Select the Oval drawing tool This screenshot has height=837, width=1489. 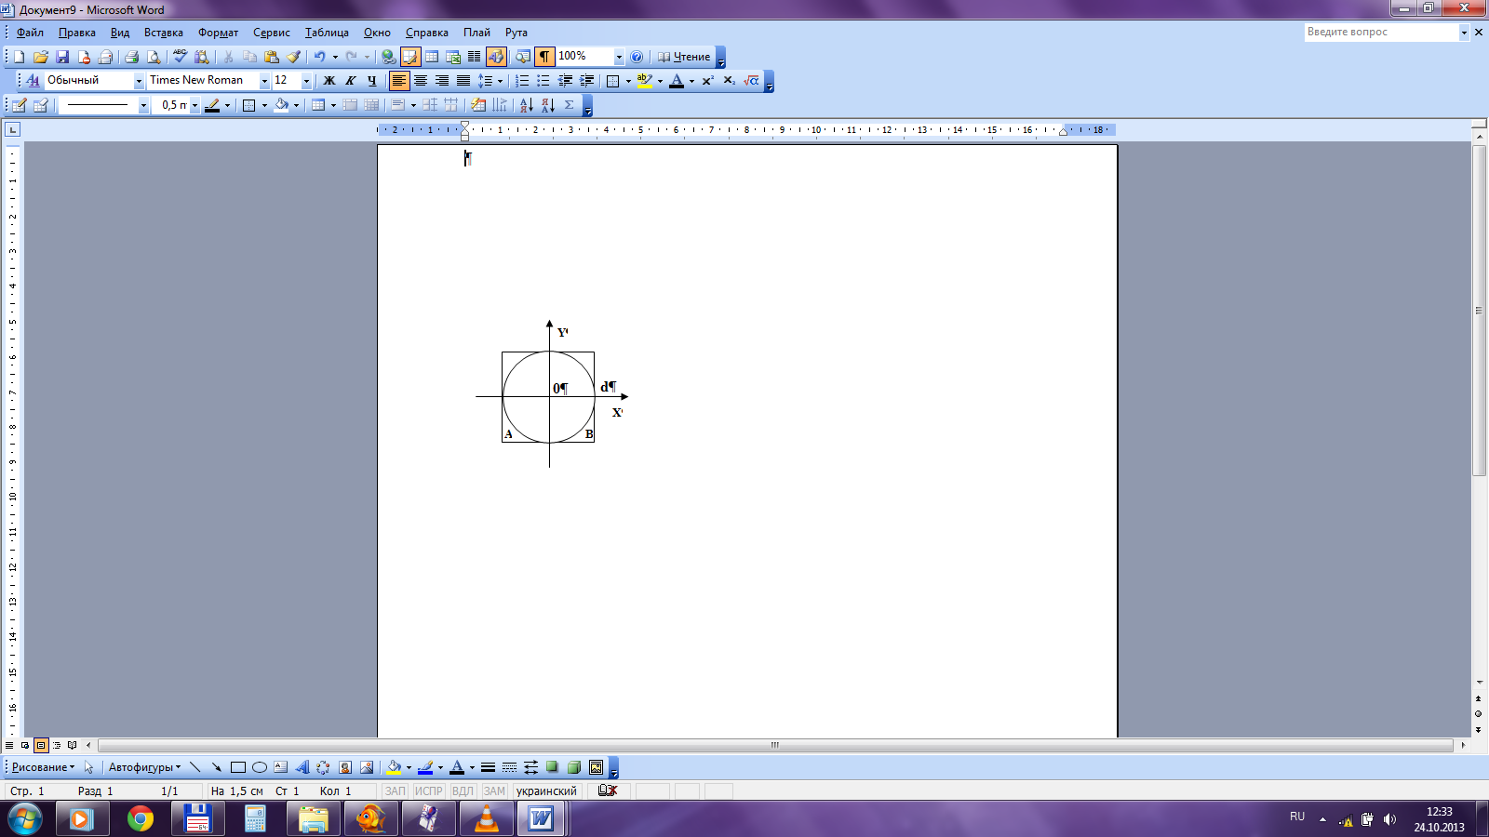click(x=260, y=767)
